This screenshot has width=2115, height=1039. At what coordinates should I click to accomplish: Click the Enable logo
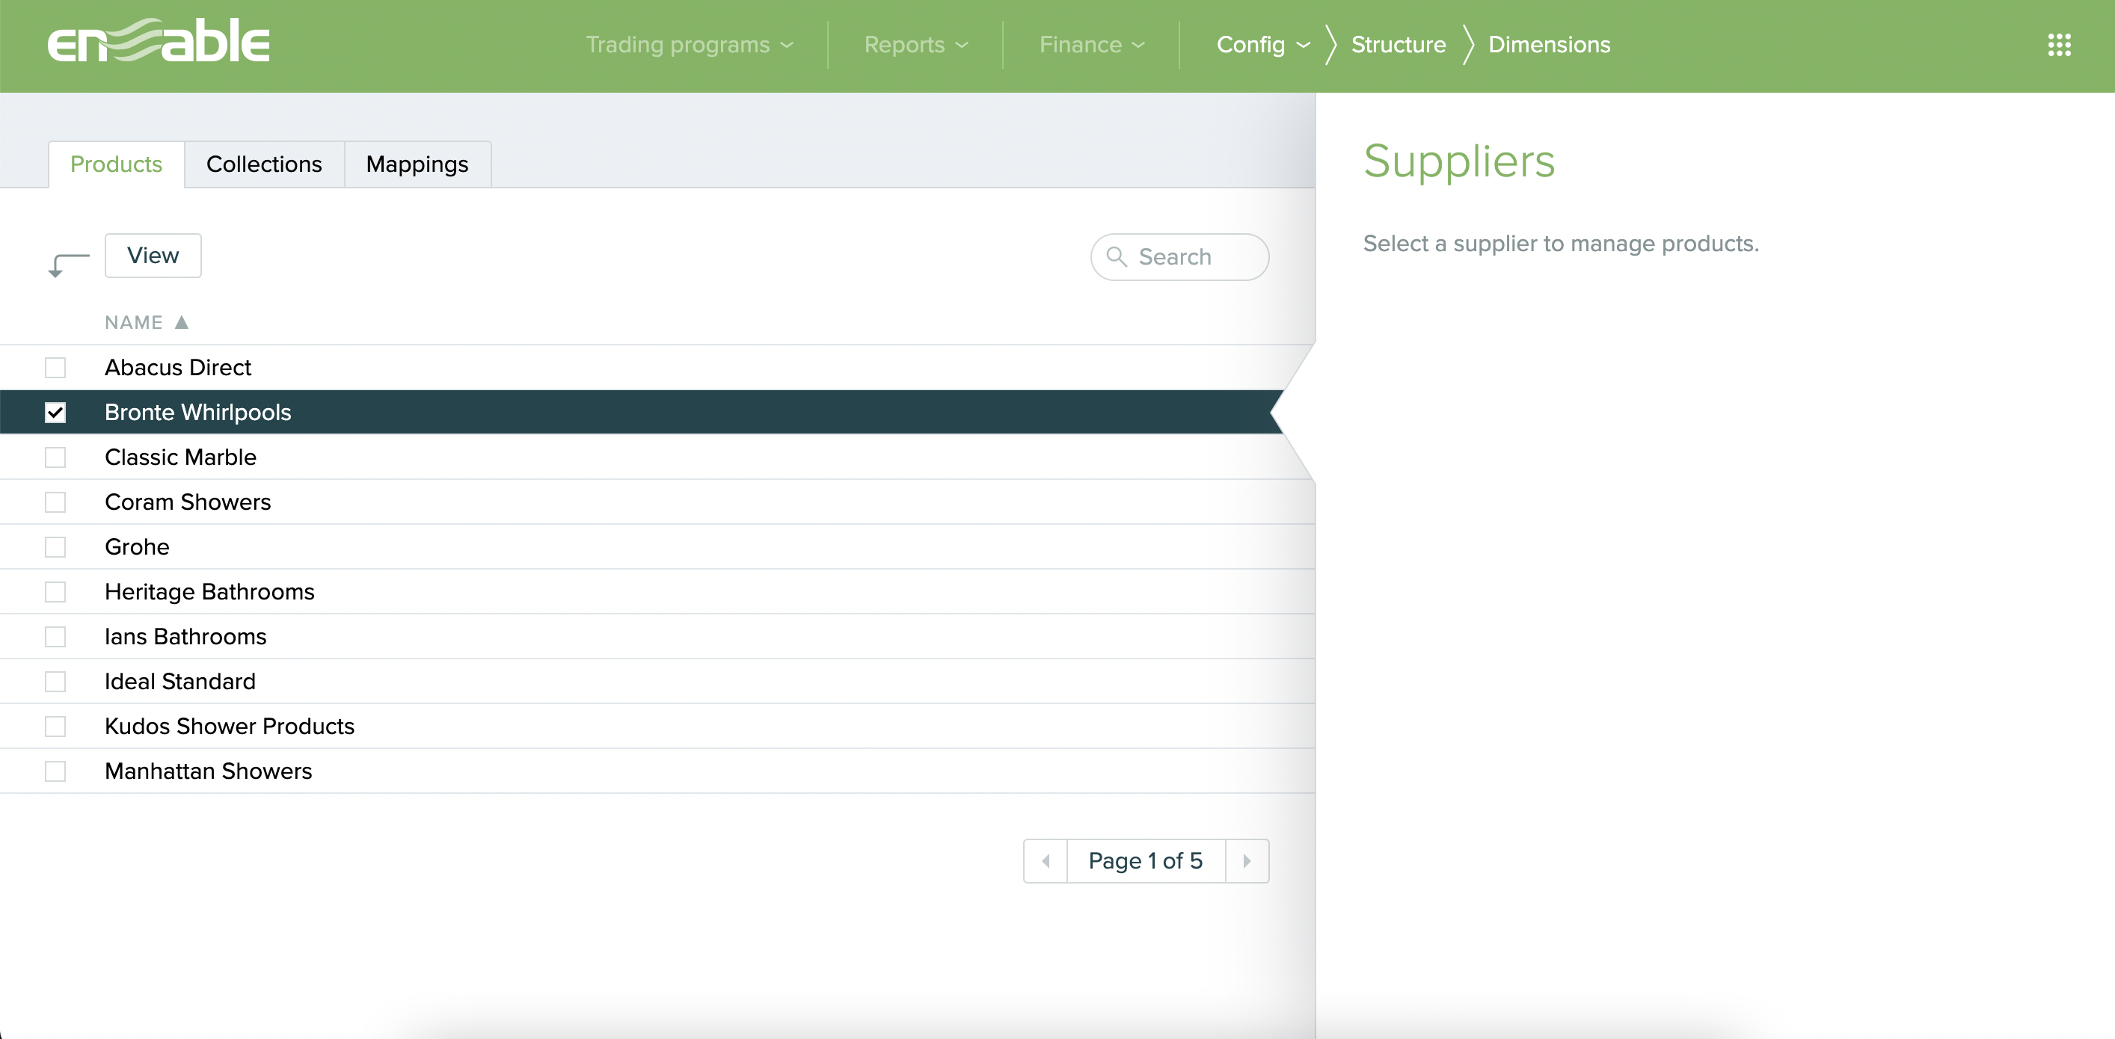tap(159, 41)
